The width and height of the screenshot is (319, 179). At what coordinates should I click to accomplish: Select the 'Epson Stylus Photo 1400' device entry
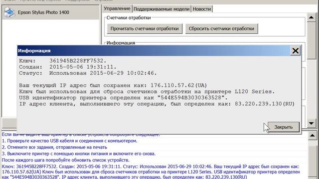click(x=50, y=12)
